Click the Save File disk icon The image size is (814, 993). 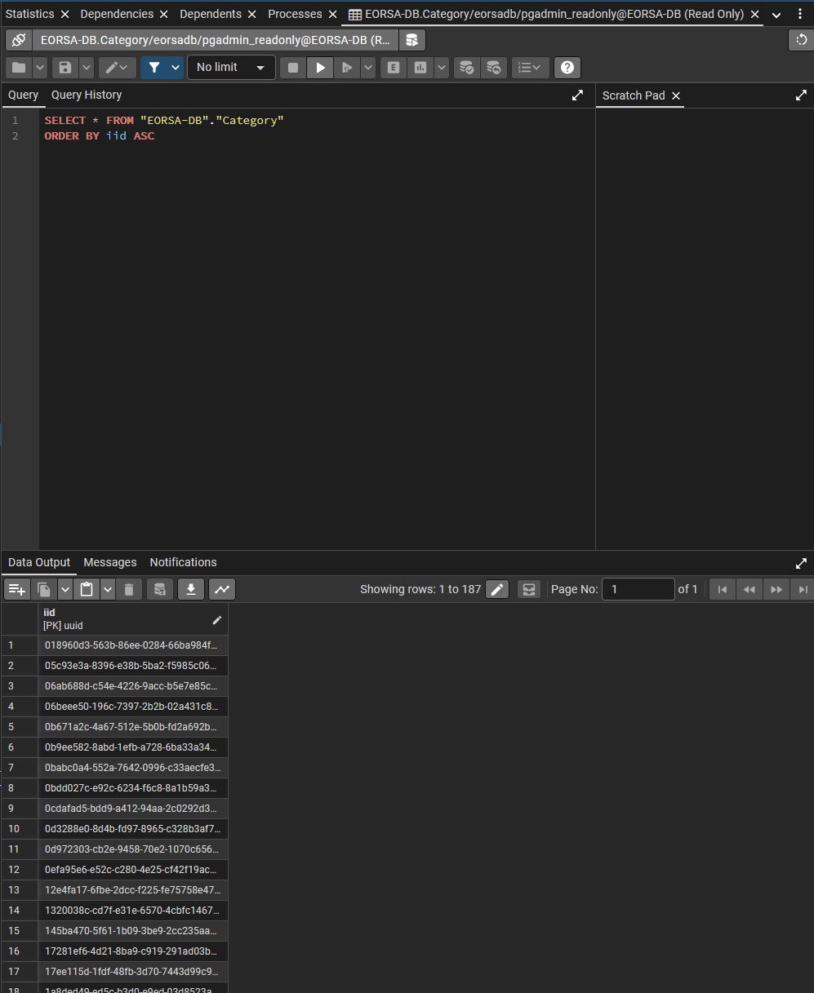[x=65, y=68]
